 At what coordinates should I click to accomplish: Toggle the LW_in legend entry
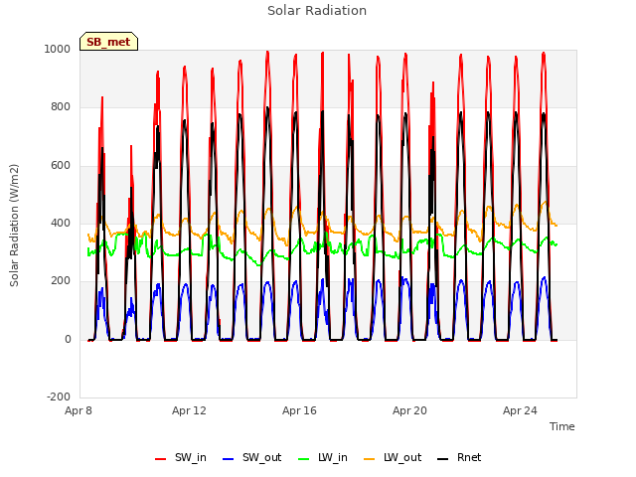coord(323,457)
